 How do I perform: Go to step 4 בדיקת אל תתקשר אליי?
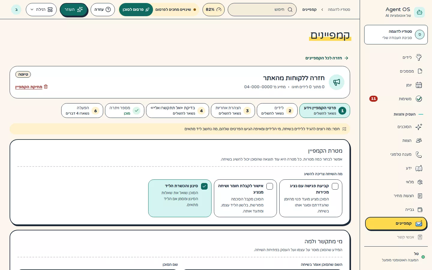click(178, 111)
